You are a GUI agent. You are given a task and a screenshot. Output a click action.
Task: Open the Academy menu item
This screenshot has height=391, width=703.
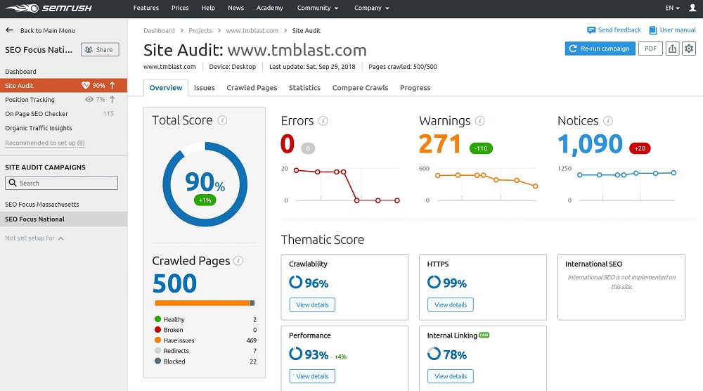tap(269, 8)
